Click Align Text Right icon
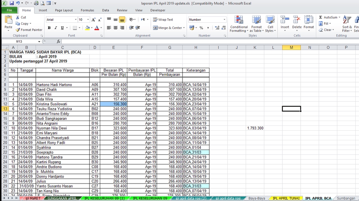 [x=122, y=28]
